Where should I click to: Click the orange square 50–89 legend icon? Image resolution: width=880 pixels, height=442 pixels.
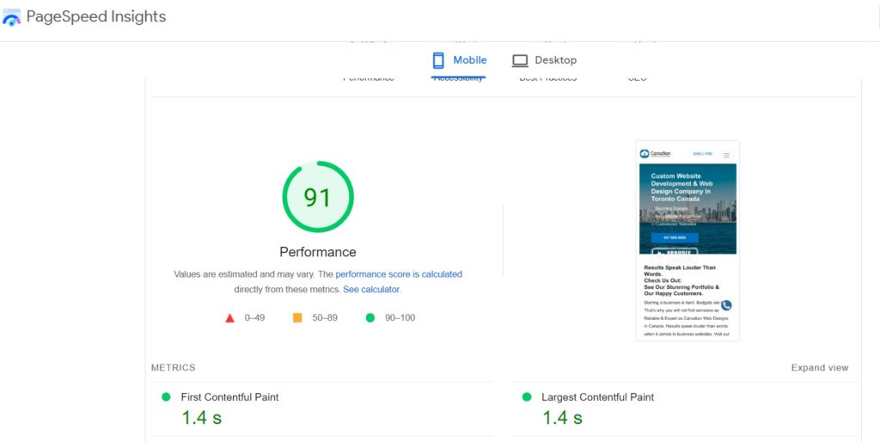(297, 318)
